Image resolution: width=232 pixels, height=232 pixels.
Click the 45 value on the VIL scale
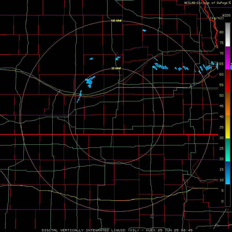tap(221, 106)
